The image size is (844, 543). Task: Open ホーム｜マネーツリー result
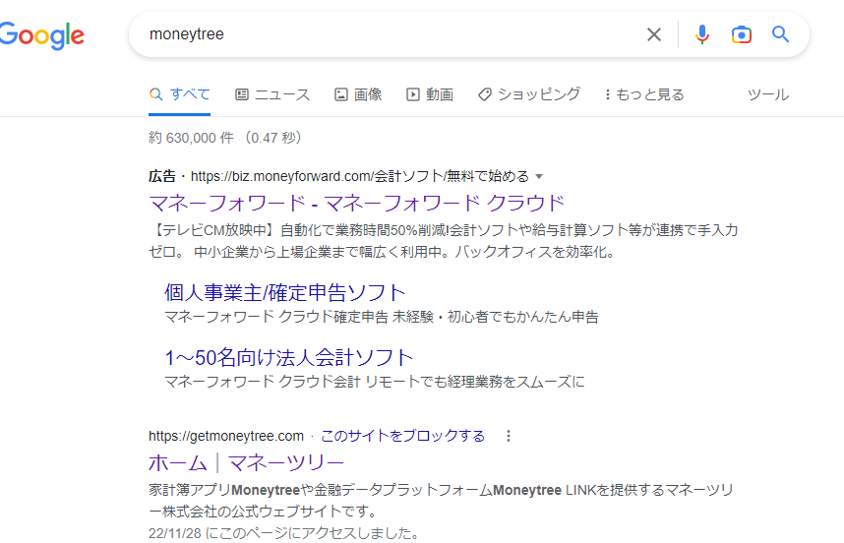tap(246, 462)
